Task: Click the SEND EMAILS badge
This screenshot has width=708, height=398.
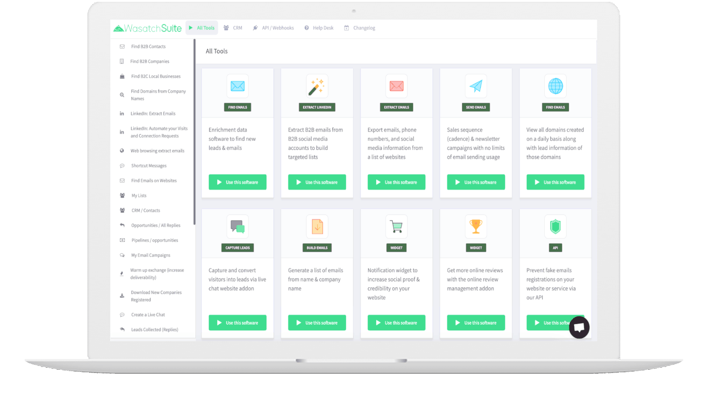Action: 476,107
